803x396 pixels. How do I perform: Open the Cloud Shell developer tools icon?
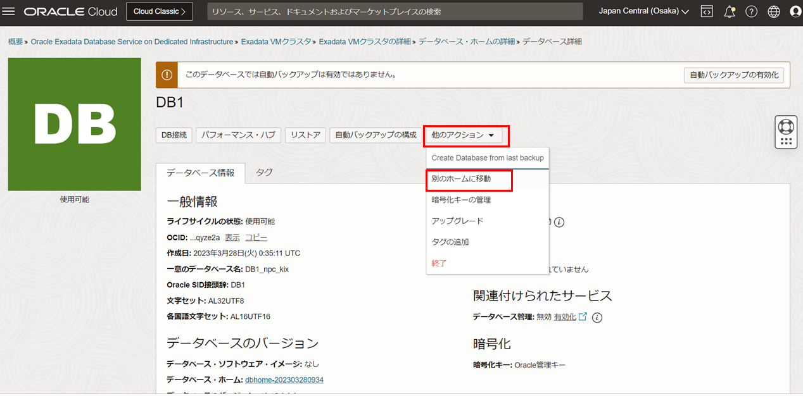tap(707, 11)
